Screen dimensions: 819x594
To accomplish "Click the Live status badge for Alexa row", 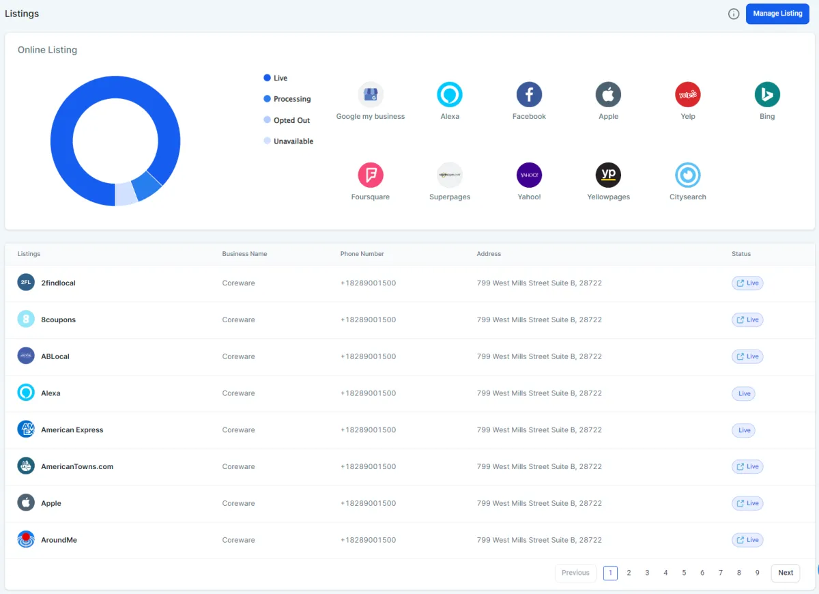I will [x=744, y=393].
